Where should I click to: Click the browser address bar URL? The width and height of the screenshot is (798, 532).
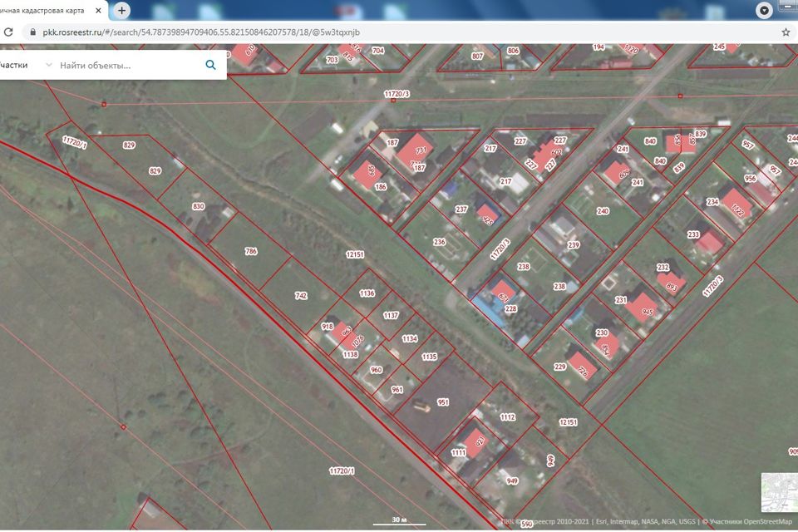pos(199,32)
